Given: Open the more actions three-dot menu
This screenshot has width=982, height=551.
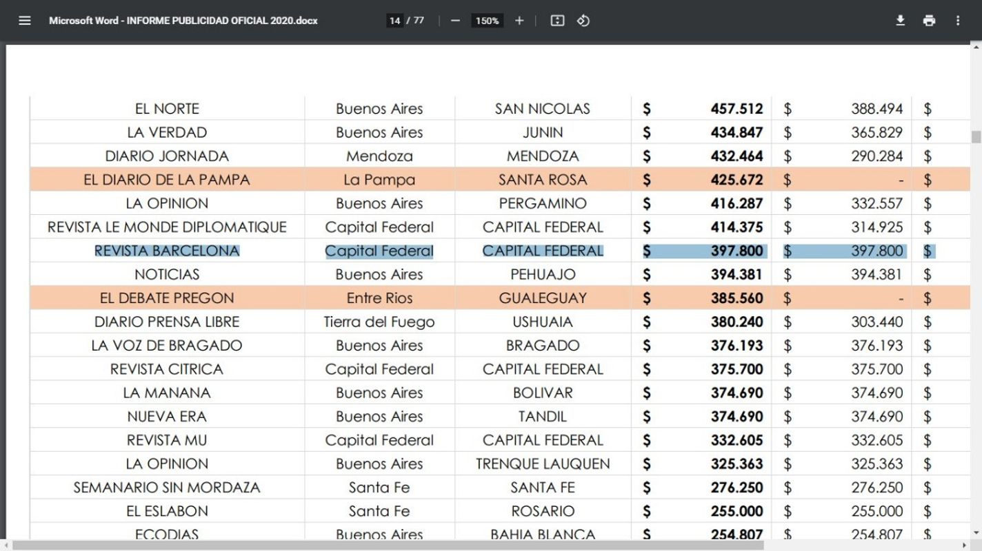Looking at the screenshot, I should (958, 21).
